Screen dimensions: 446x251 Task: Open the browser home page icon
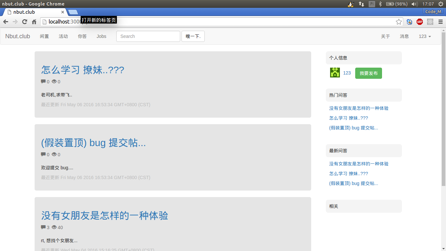click(x=34, y=22)
